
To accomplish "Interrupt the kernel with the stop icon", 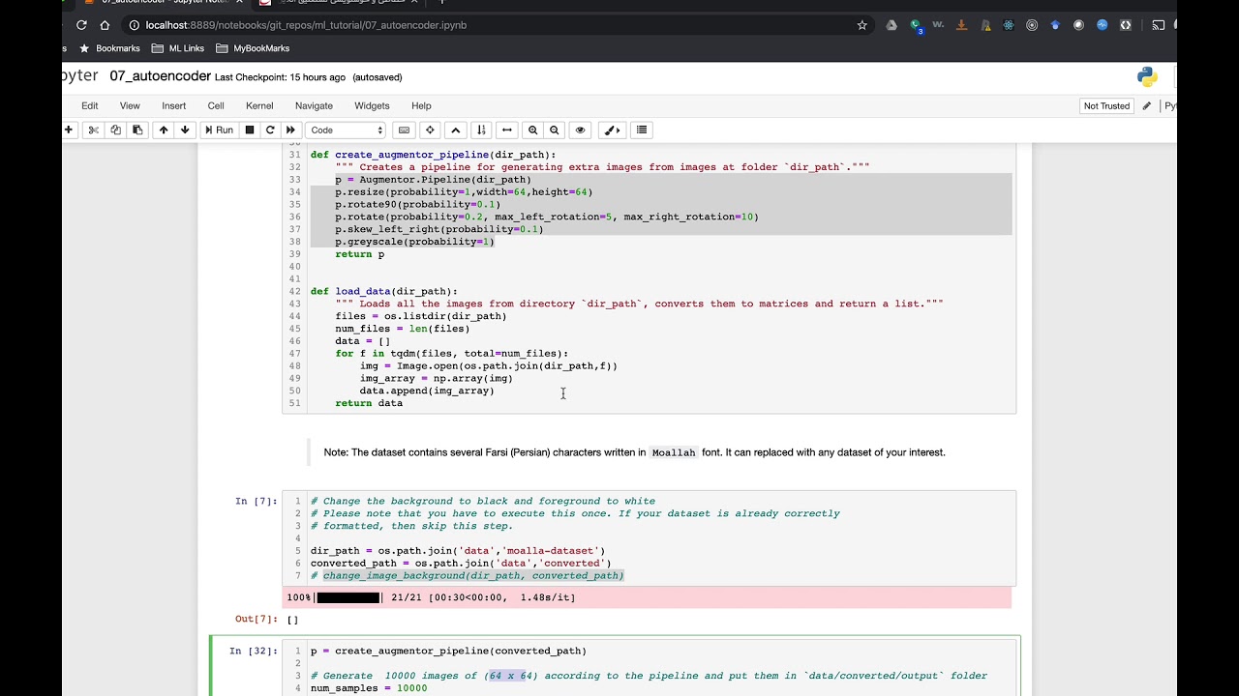I will pyautogui.click(x=250, y=130).
